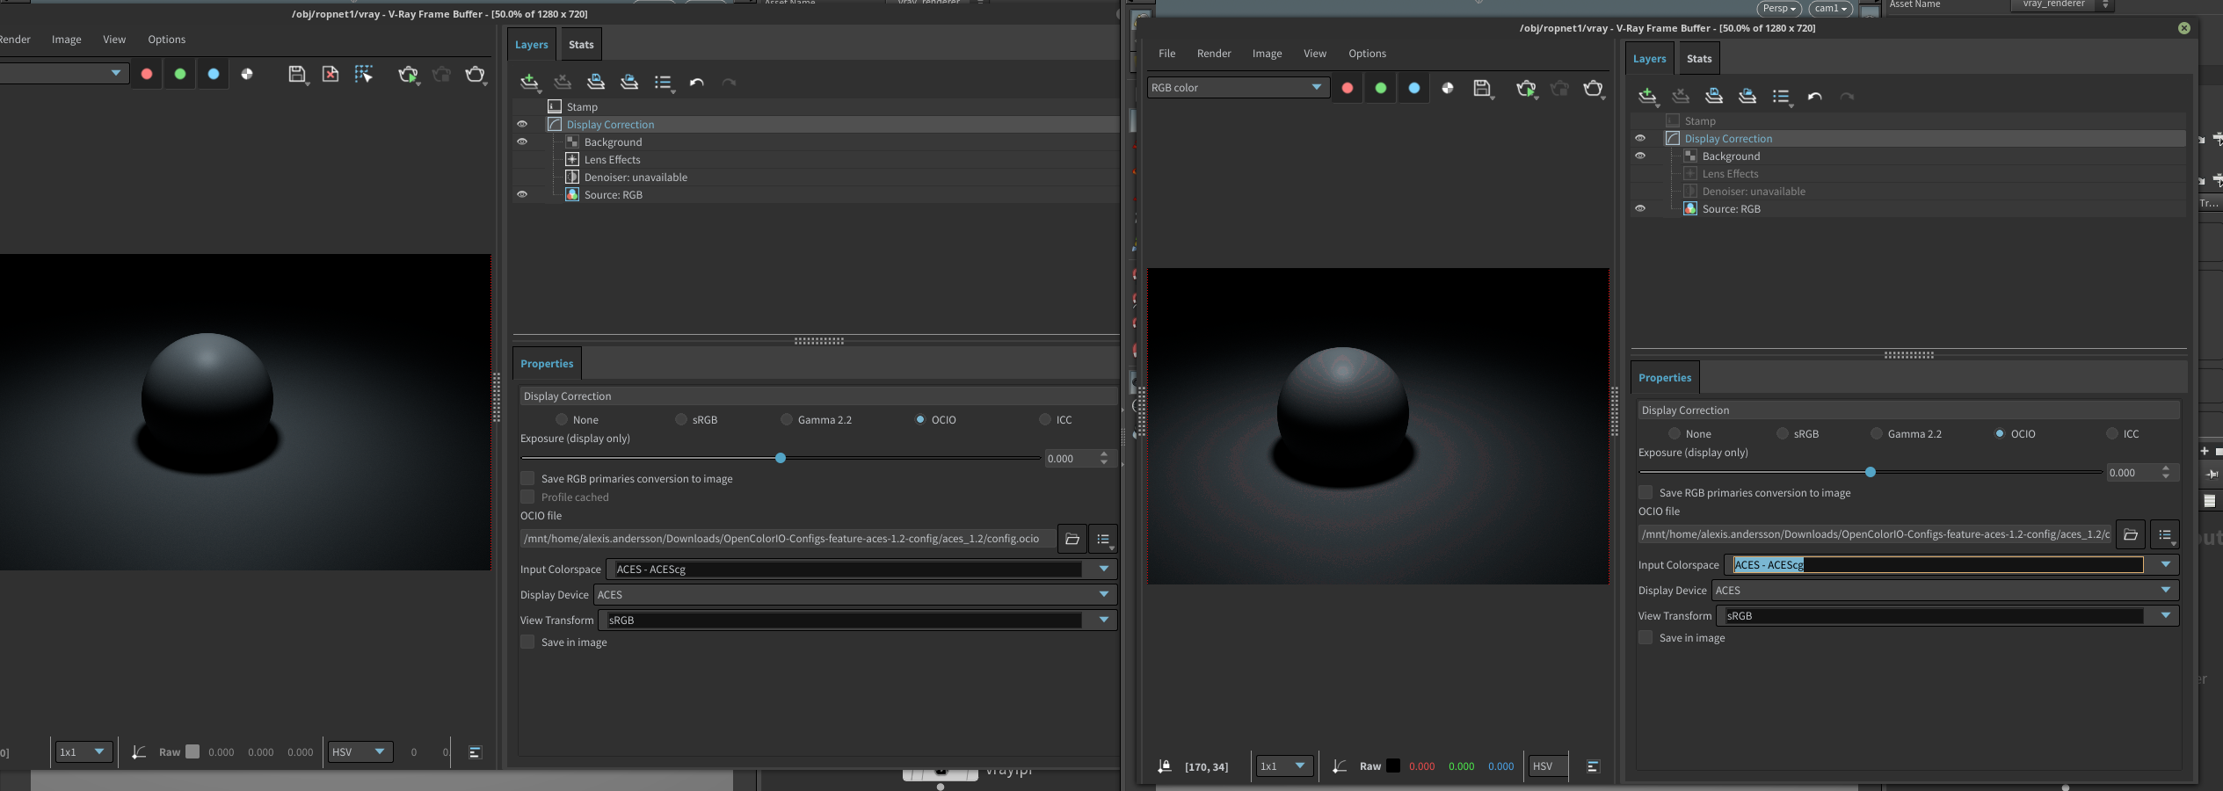This screenshot has width=2223, height=791.
Task: Browse OCIO file folder icon in right window
Action: (2130, 534)
